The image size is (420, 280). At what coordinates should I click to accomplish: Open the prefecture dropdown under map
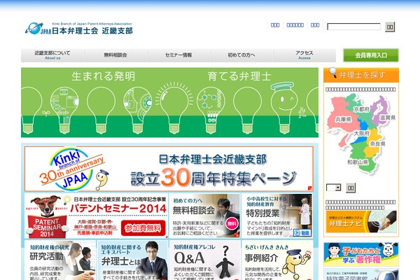pos(333,188)
